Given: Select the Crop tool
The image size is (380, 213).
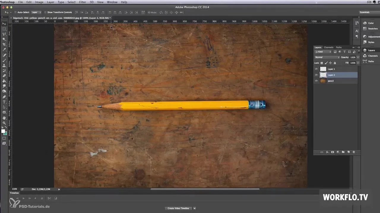Looking at the screenshot, I should [x=4, y=44].
